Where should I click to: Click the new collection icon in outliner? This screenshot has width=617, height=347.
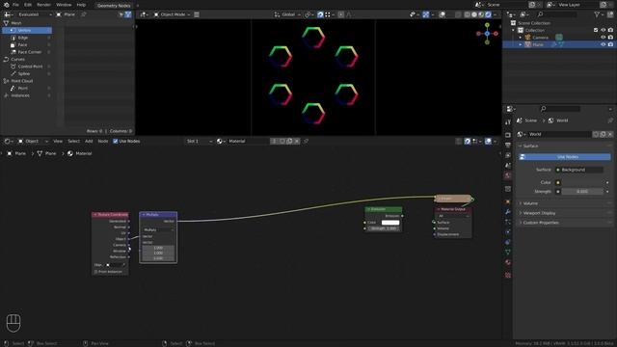click(610, 14)
